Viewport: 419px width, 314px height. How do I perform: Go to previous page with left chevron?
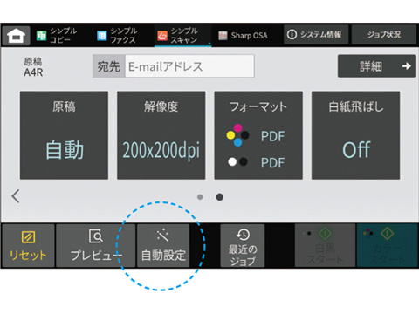point(16,196)
